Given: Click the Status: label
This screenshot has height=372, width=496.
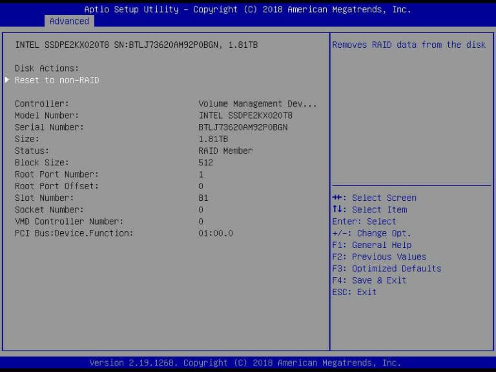Looking at the screenshot, I should [x=32, y=150].
